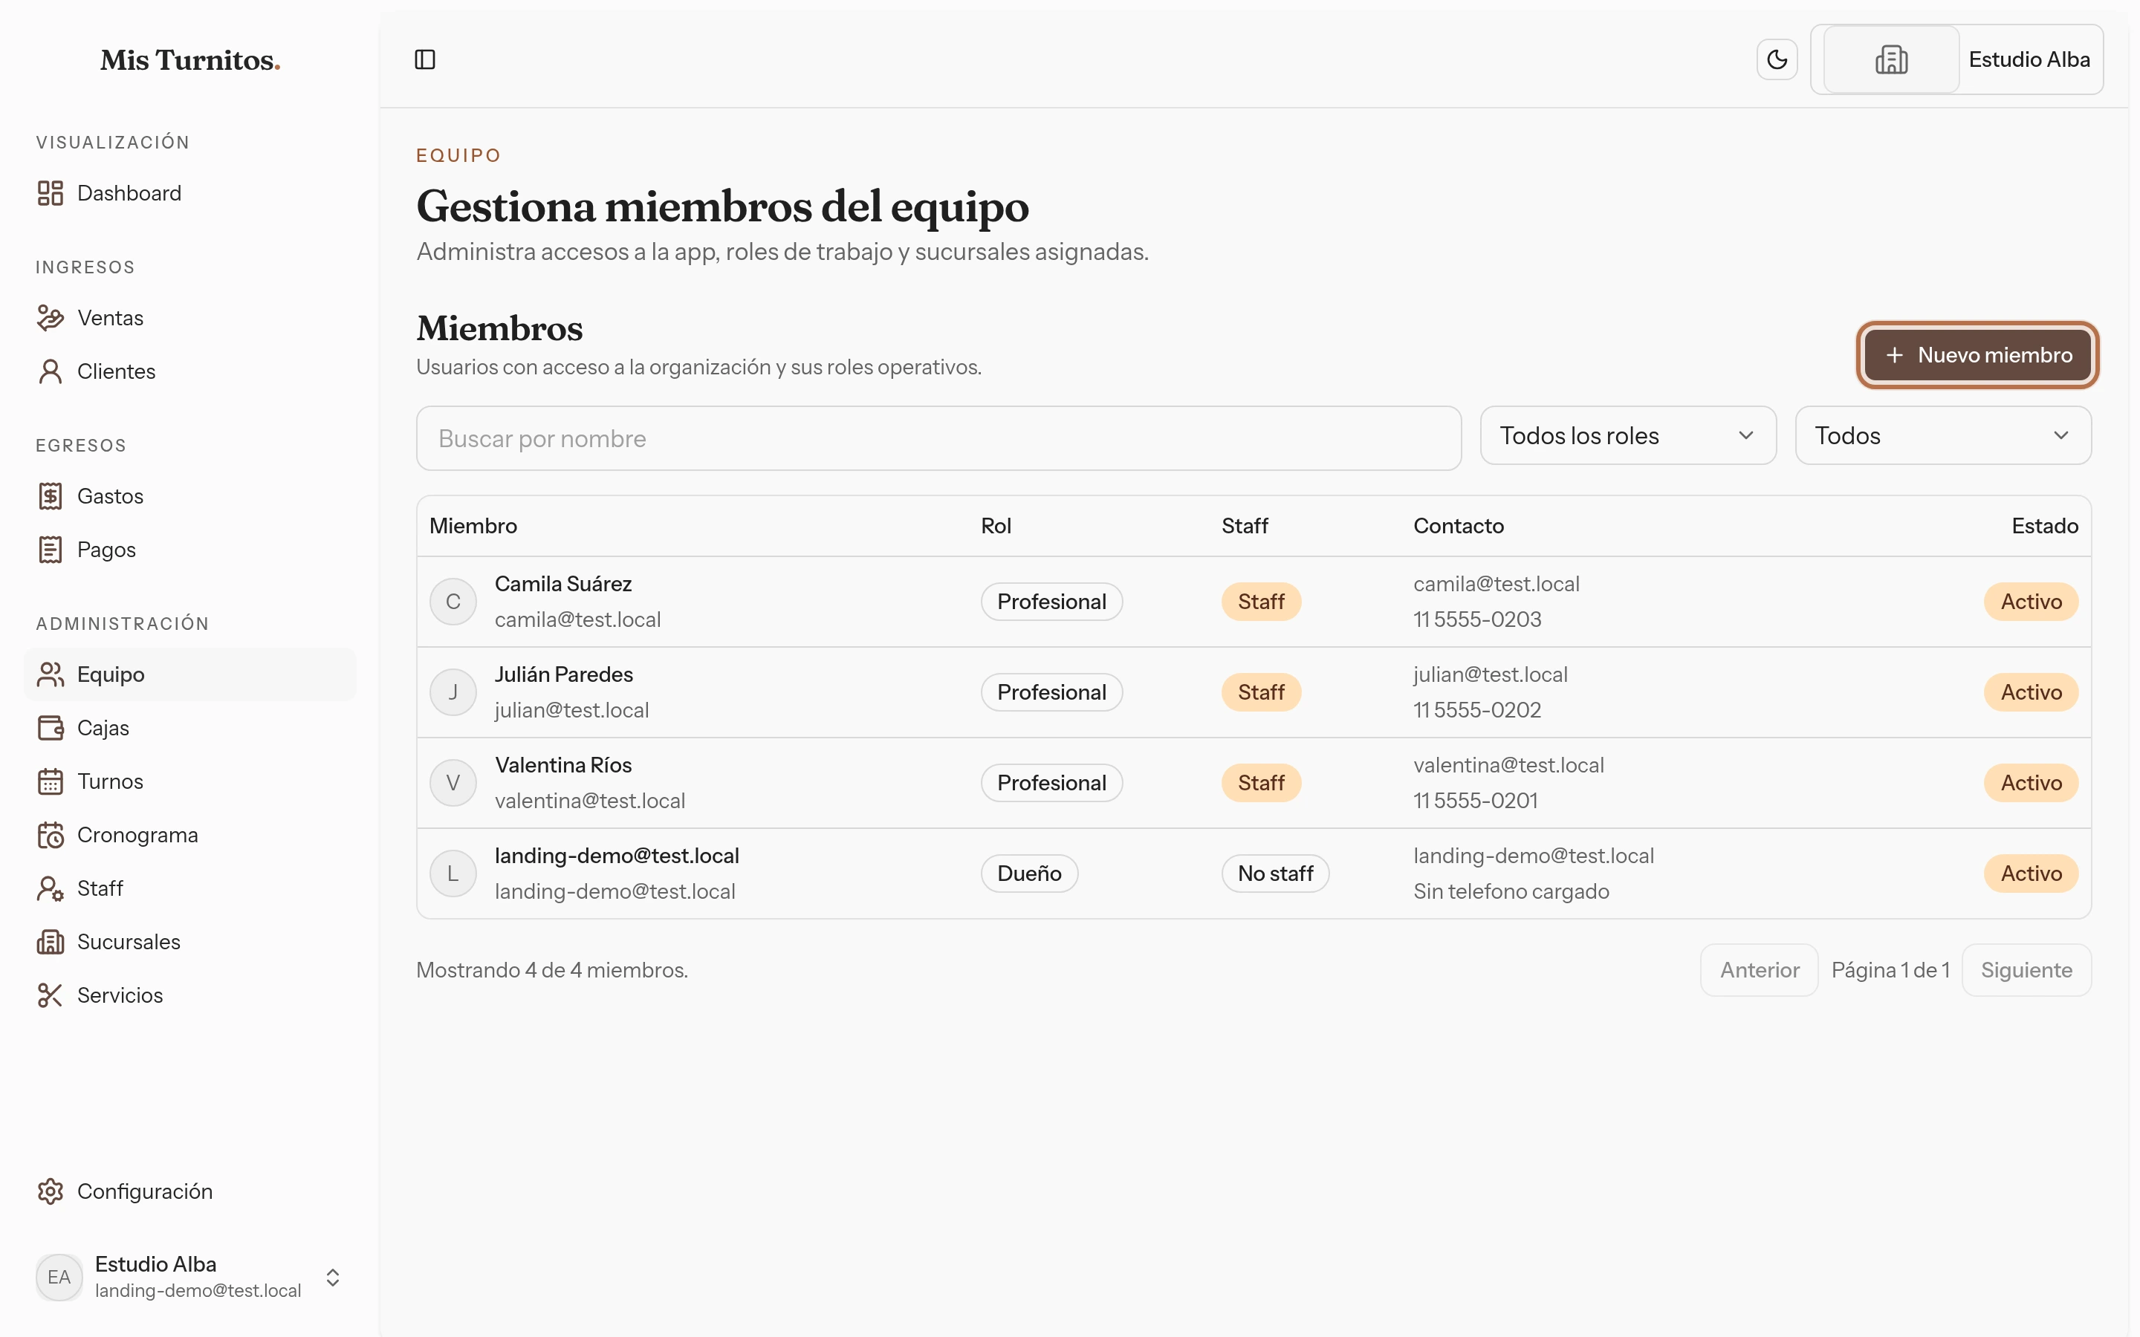
Task: Click the Dashboard grid icon
Action: [x=51, y=193]
